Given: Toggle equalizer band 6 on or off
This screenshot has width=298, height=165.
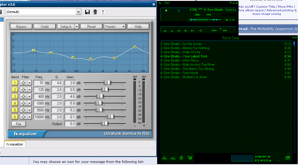Looking at the screenshot, I should coord(15,117).
